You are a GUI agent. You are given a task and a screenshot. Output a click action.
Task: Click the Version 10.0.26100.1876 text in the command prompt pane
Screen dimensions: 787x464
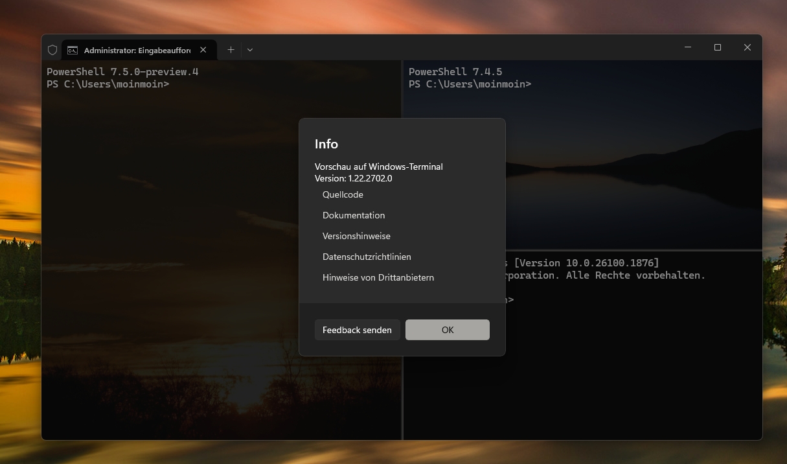coord(586,262)
